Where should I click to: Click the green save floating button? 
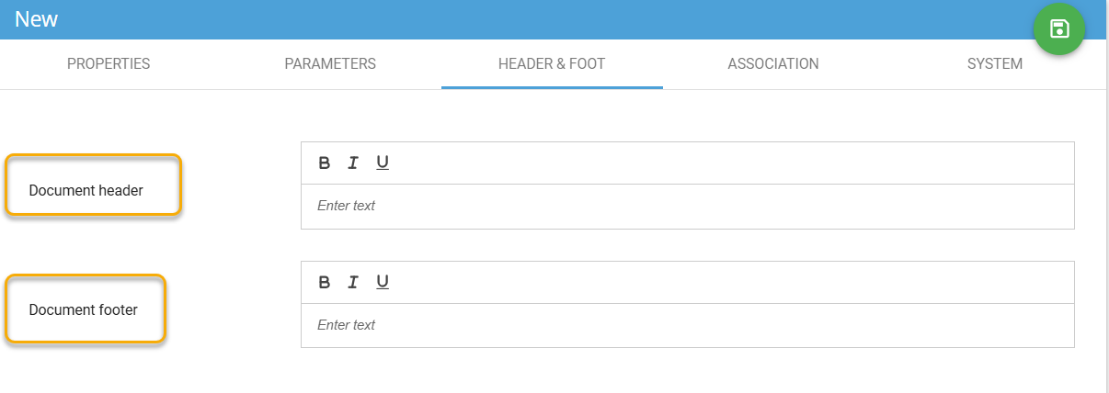(x=1058, y=29)
